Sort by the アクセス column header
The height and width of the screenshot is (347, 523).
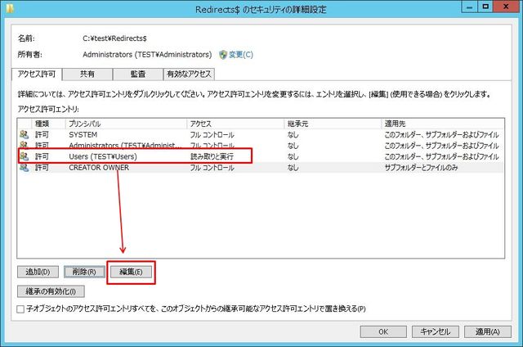click(x=235, y=124)
